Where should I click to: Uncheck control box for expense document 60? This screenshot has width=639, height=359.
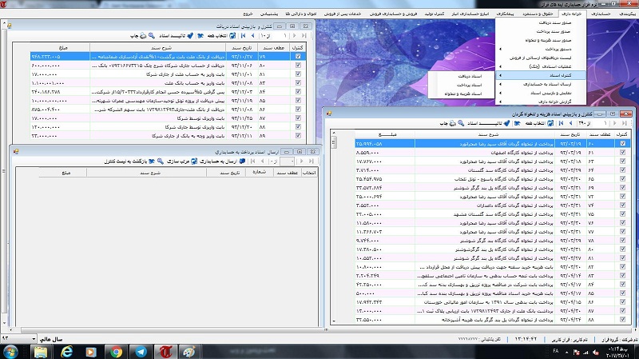[623, 144]
